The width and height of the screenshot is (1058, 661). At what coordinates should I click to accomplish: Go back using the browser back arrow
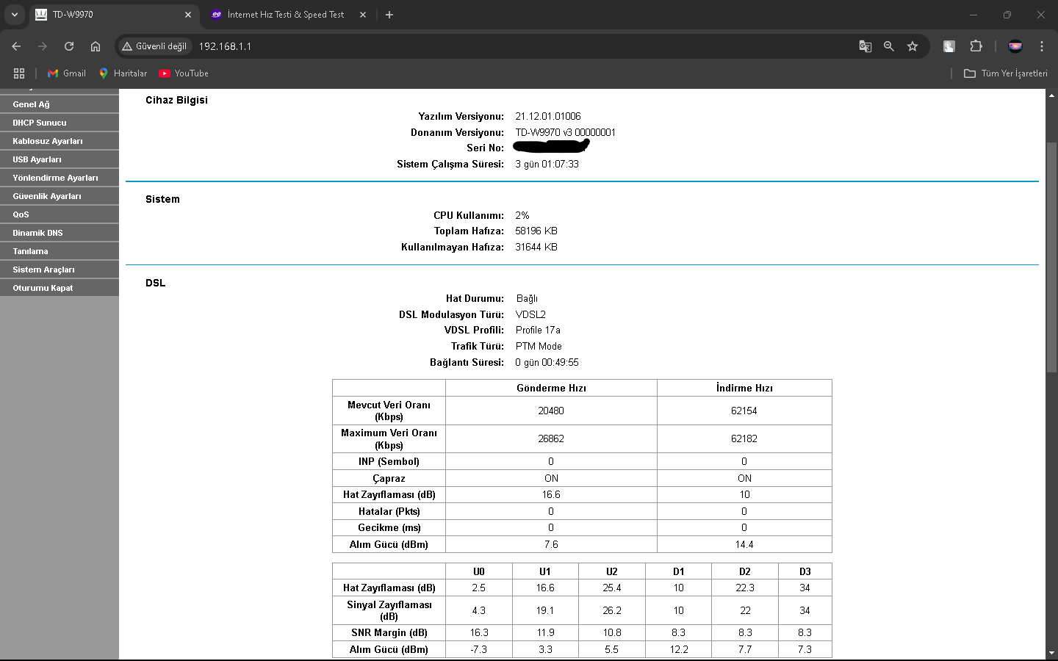click(16, 46)
